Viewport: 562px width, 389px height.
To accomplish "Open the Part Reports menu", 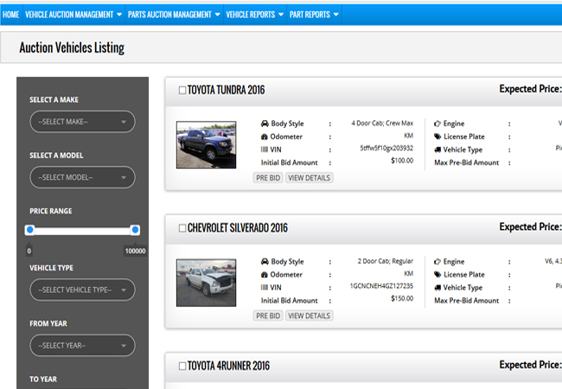I will [x=313, y=15].
